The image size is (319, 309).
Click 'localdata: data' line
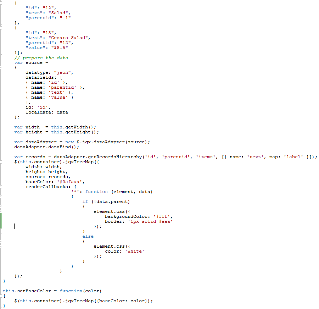pyautogui.click(x=47, y=112)
